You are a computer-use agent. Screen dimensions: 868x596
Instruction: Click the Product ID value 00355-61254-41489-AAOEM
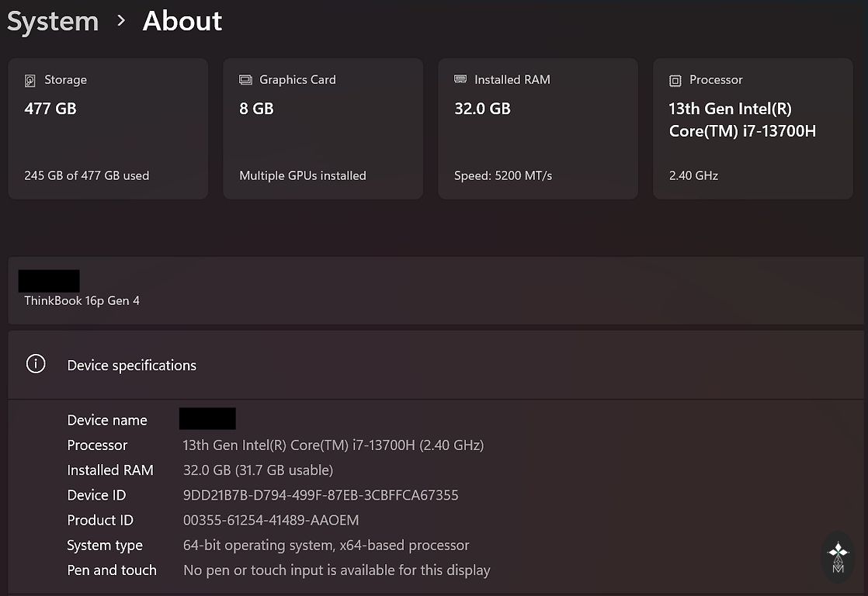(270, 520)
